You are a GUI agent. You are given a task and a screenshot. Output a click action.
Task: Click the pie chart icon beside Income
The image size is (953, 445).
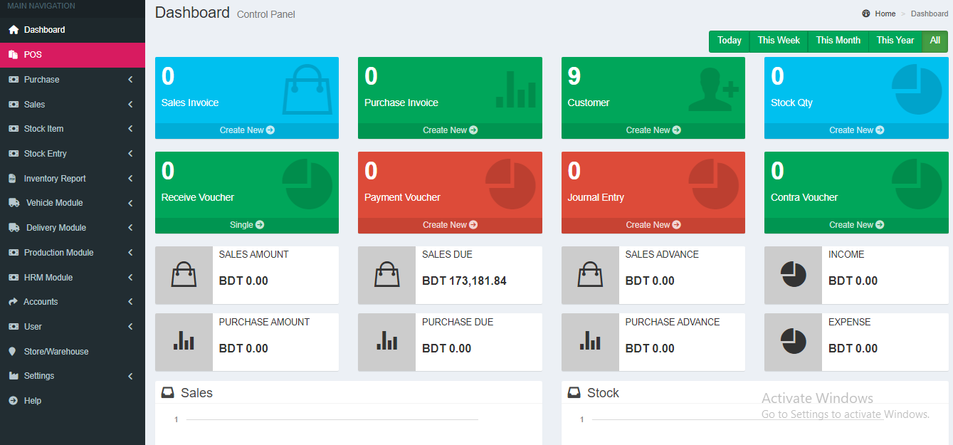click(793, 274)
